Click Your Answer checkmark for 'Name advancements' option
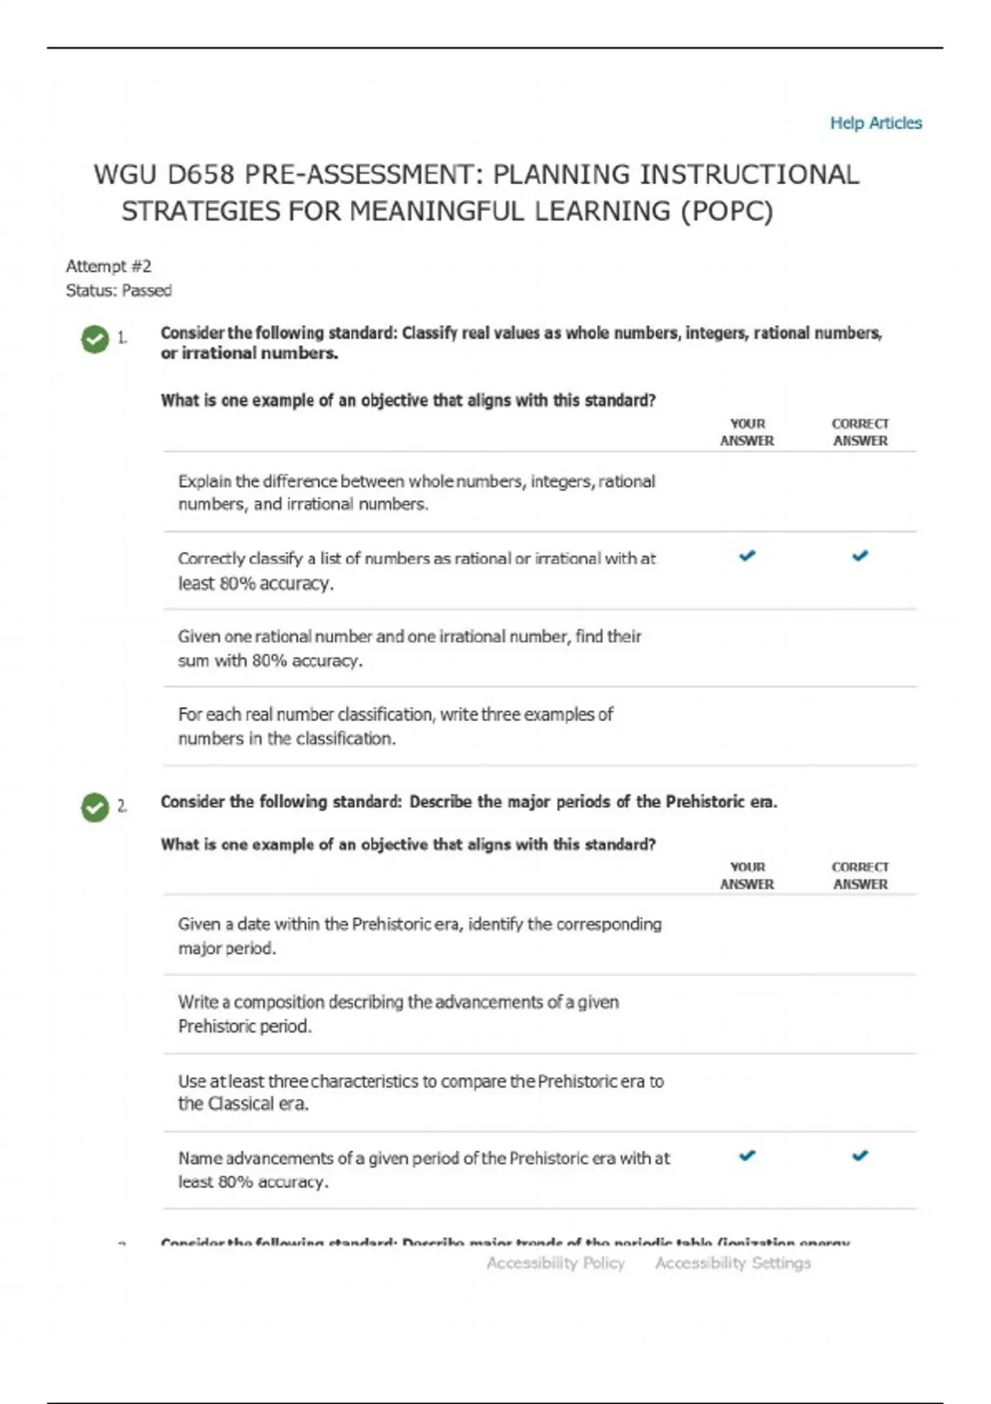991x1404 pixels. tap(747, 1155)
